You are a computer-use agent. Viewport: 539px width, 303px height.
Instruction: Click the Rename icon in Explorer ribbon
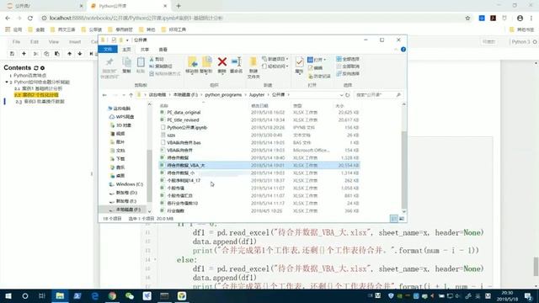(236, 61)
